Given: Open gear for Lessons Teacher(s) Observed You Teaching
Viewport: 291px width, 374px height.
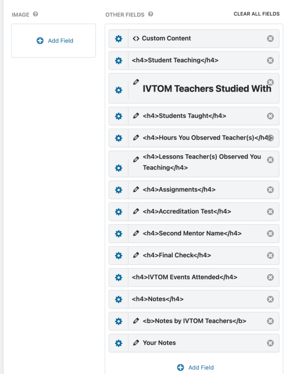Looking at the screenshot, I should click(119, 167).
